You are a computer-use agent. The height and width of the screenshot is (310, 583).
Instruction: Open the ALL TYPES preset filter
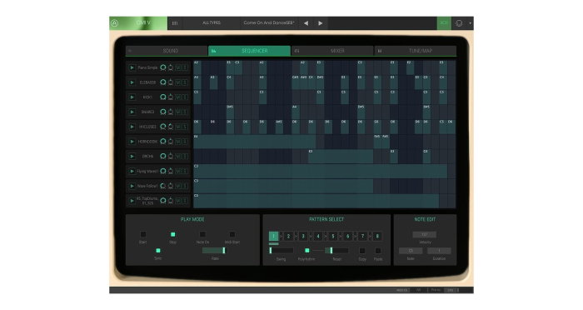point(212,22)
